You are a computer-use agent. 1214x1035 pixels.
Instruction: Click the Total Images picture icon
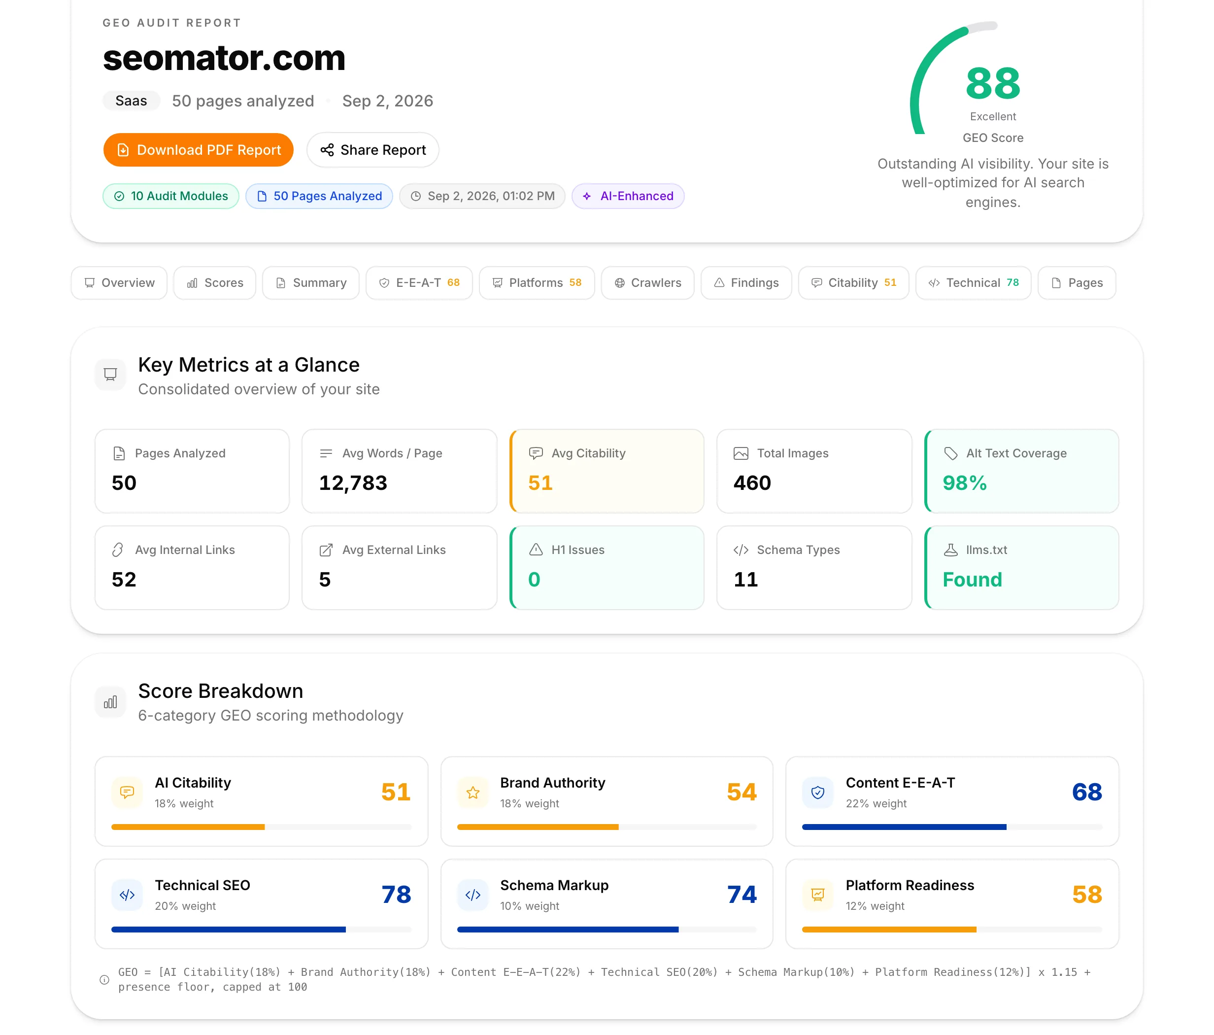(741, 453)
